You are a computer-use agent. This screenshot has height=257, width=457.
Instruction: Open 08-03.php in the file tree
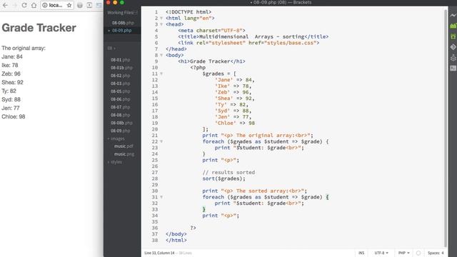point(120,84)
